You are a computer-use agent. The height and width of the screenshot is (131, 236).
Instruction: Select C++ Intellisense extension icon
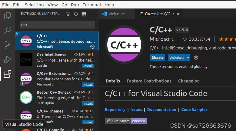coord(26,60)
